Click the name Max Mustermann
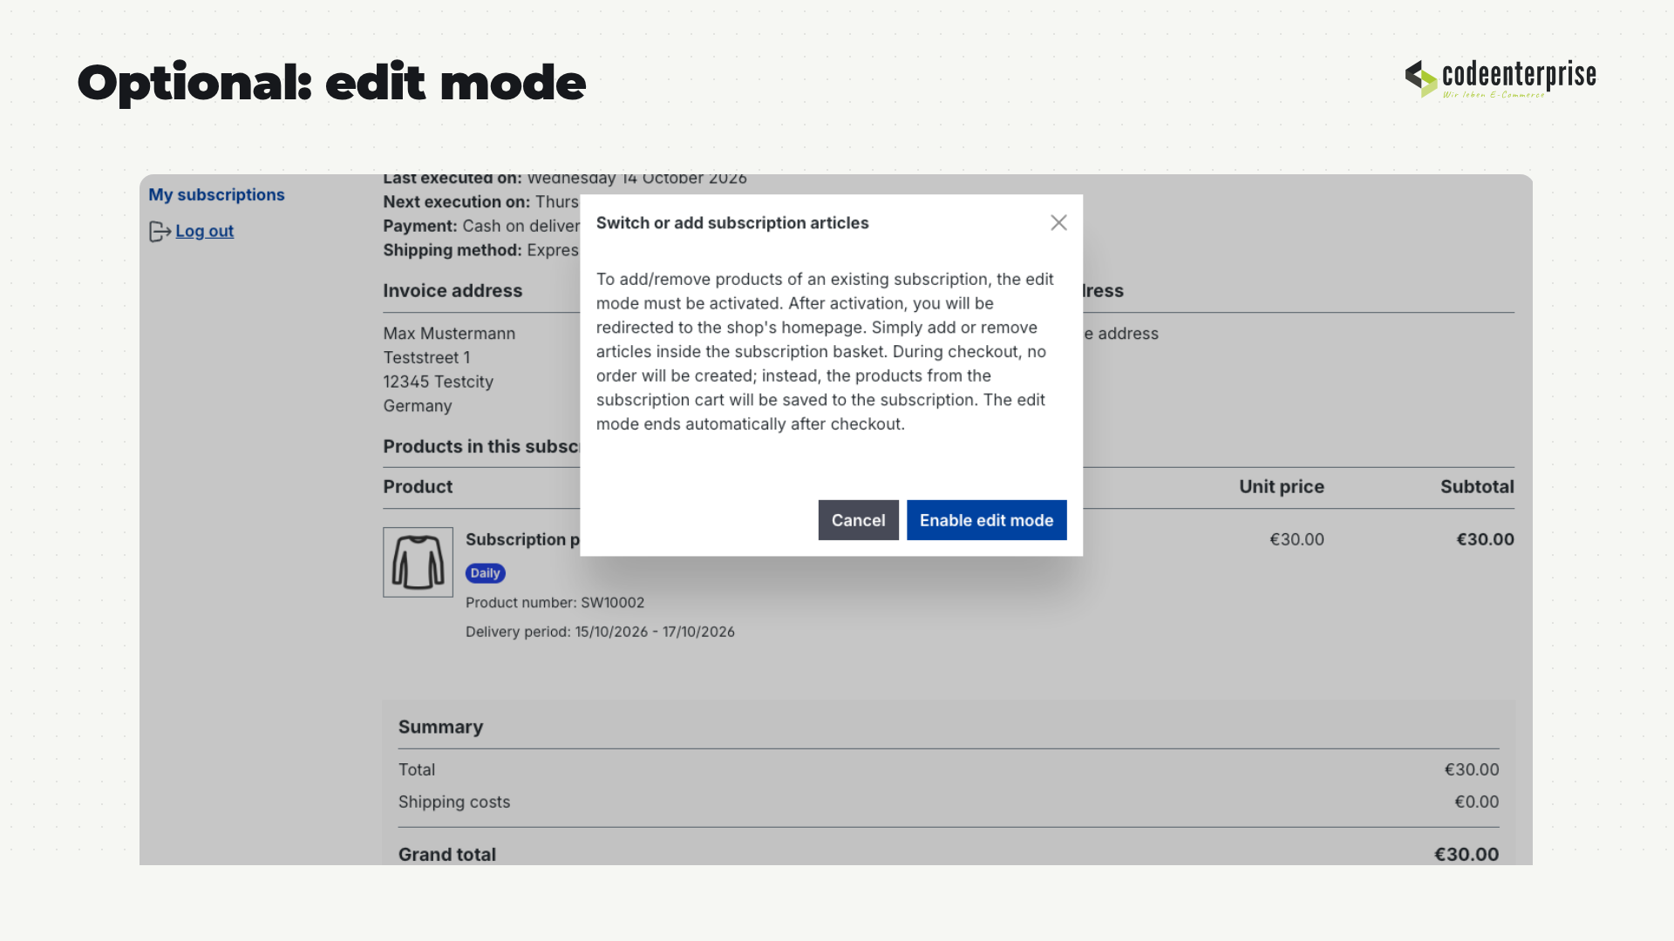Screen dimensions: 1674x941 (x=449, y=334)
